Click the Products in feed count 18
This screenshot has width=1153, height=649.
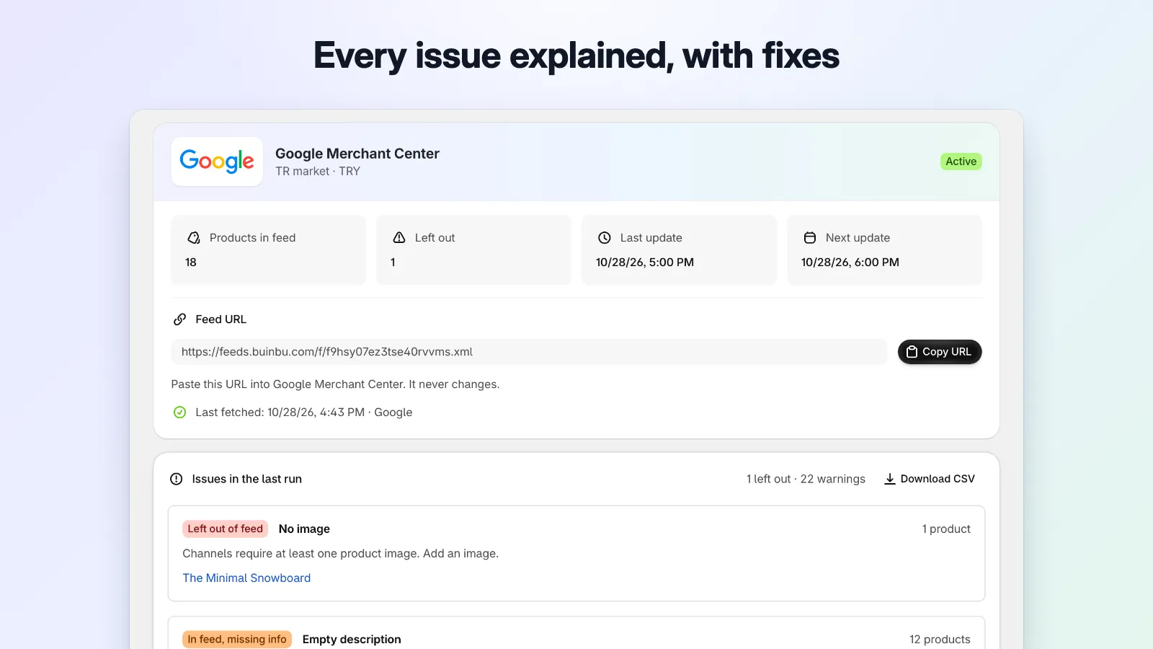pos(191,262)
